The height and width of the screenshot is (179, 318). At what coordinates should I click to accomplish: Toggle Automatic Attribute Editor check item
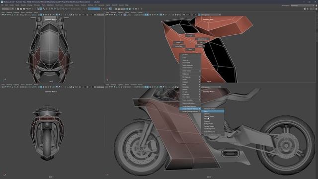[213, 135]
